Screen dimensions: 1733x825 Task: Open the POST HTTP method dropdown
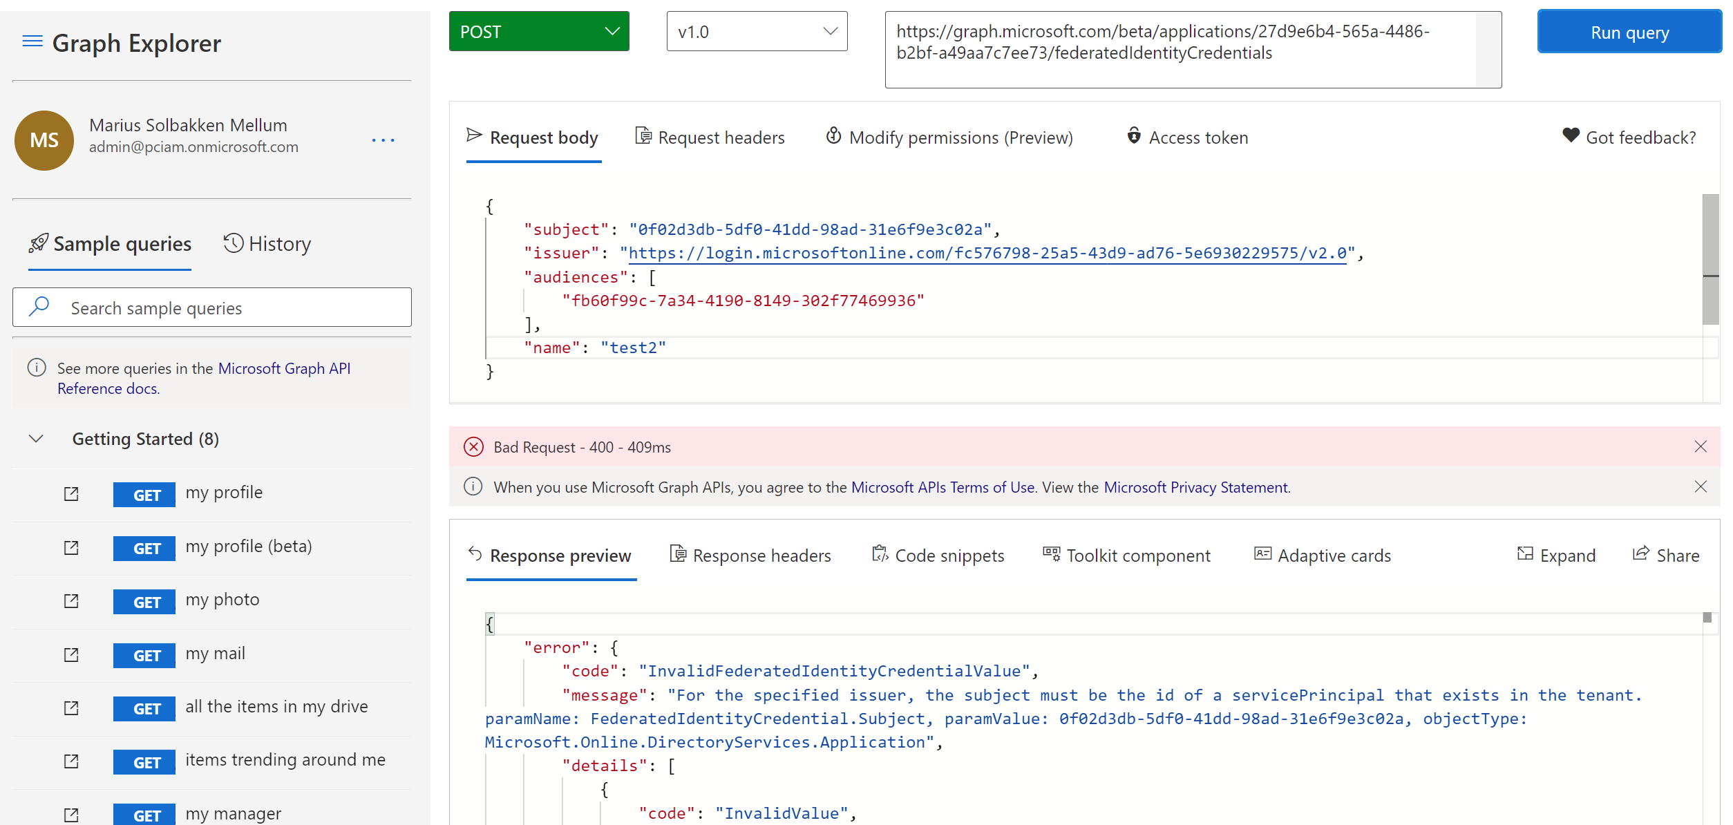tap(539, 32)
